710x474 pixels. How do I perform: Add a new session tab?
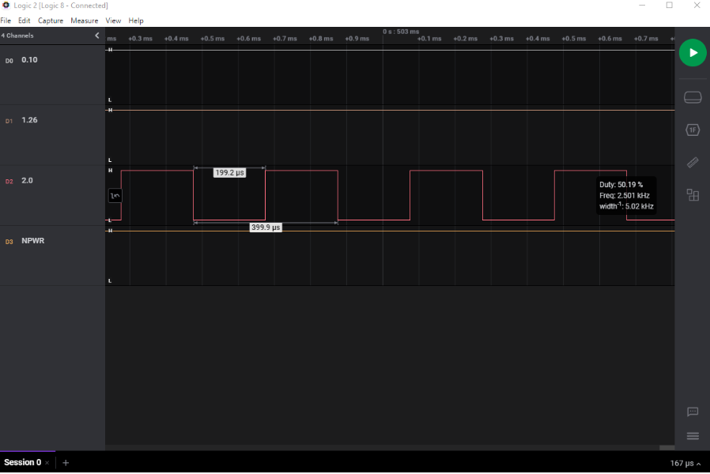(x=66, y=463)
